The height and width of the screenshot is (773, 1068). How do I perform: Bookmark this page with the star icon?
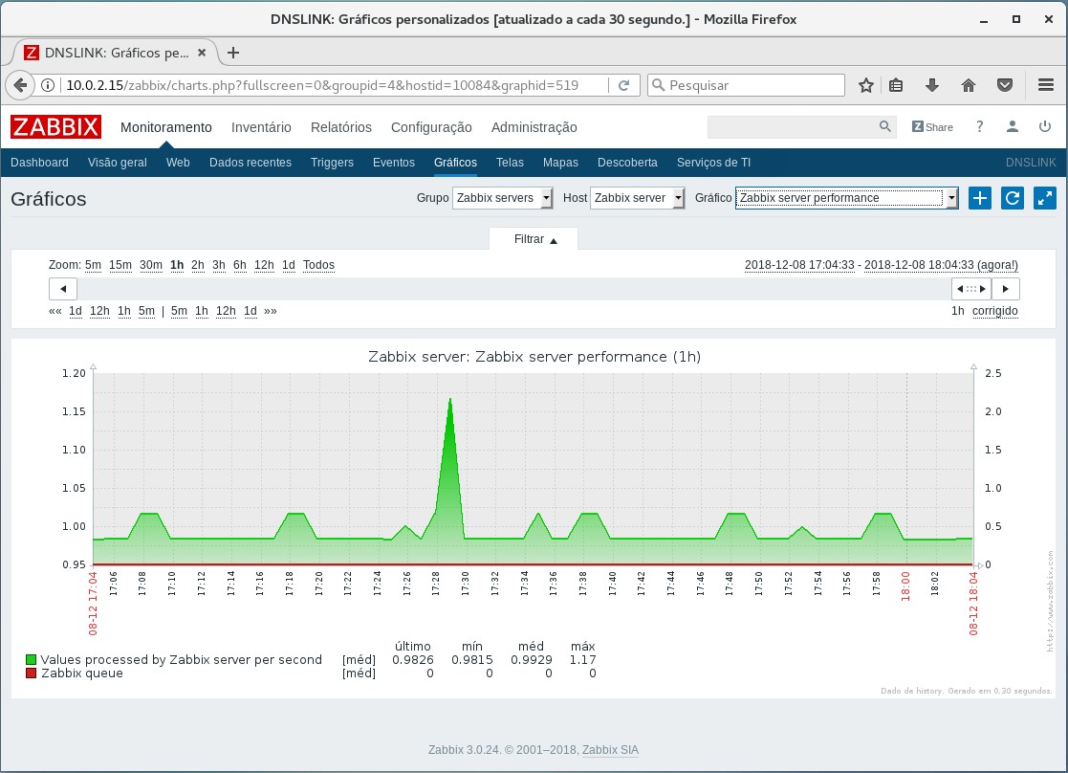click(x=865, y=85)
